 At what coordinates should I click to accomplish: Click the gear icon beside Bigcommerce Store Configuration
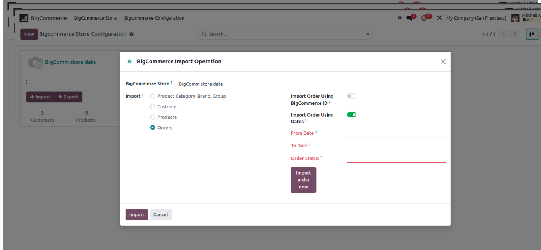[x=132, y=34]
